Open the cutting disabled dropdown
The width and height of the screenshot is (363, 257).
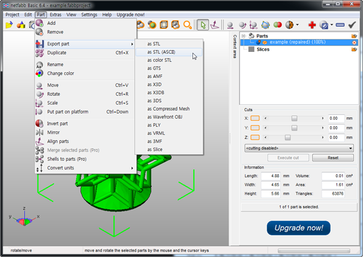click(299, 148)
